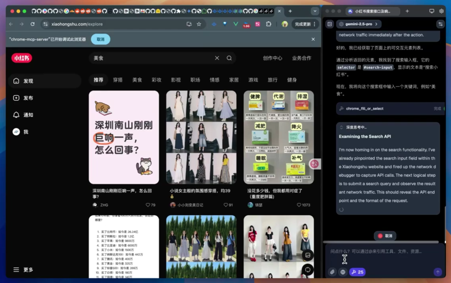Expand the gemini-2.5-pro model selector
451x283 pixels.
(x=358, y=24)
